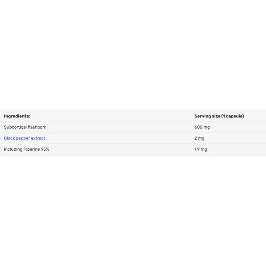Click the (1 capsule) text in header
This screenshot has width=266, height=266.
point(233,116)
